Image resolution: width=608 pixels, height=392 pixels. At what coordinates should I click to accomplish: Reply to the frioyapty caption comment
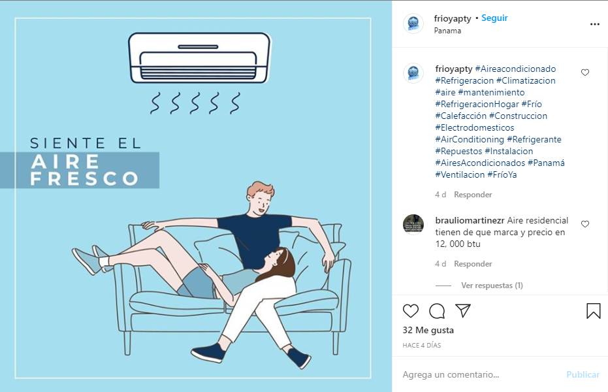(x=473, y=194)
